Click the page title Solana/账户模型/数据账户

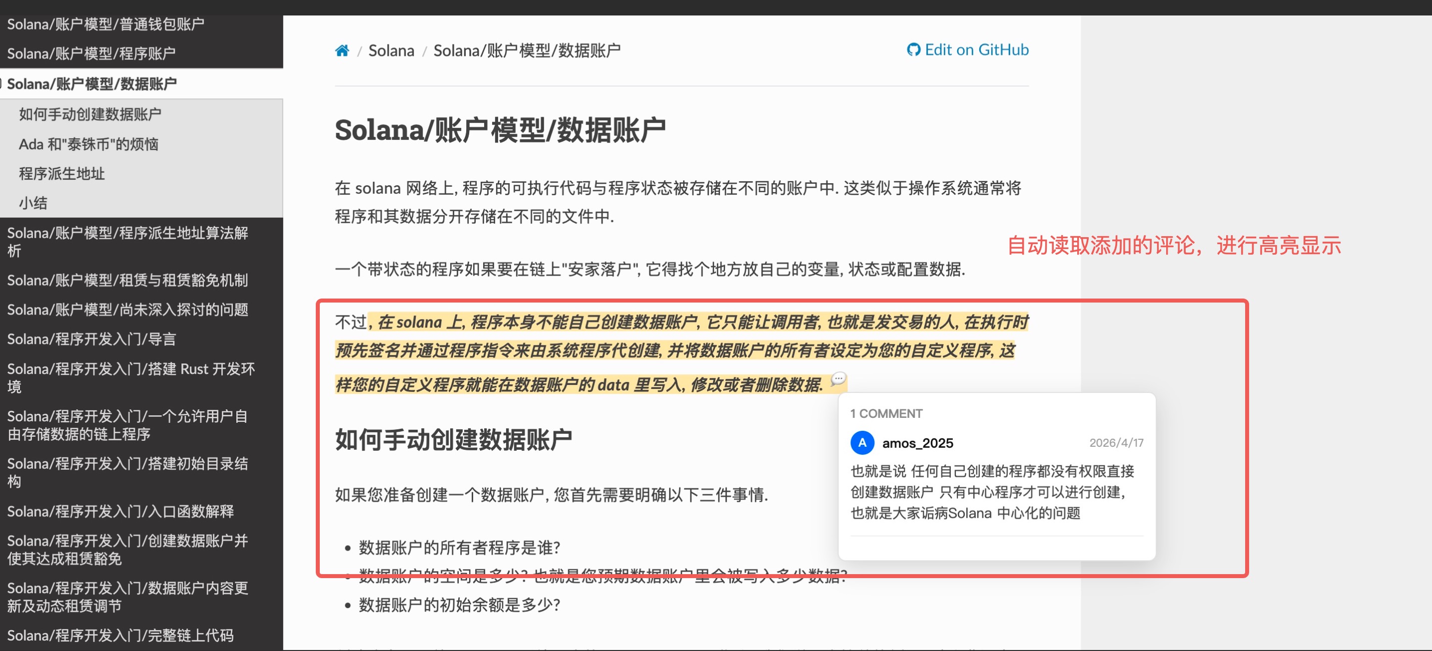(x=500, y=130)
